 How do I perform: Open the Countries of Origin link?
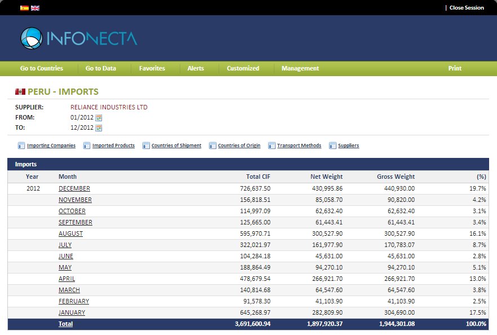(x=239, y=146)
